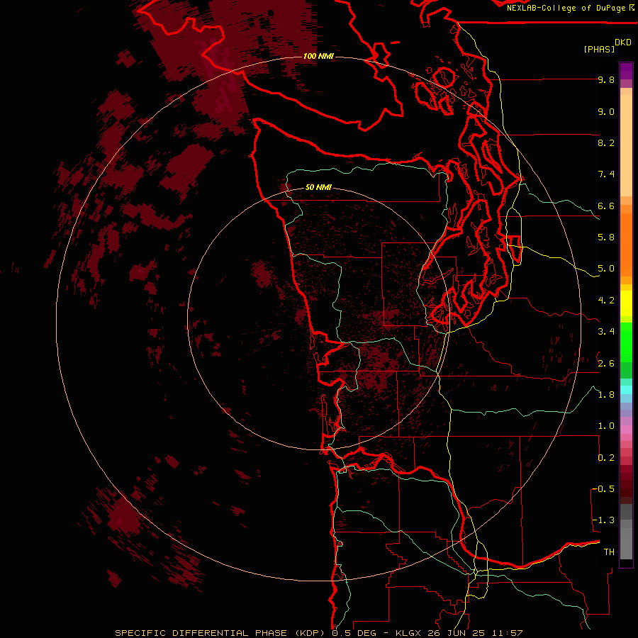The image size is (638, 638).
Task: Click the "[PHAS]" legend unit label
Action: pyautogui.click(x=599, y=49)
